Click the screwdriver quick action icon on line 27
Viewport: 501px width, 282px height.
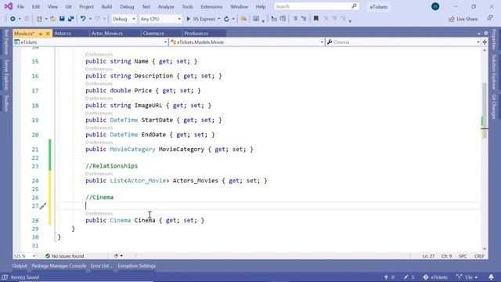point(43,206)
